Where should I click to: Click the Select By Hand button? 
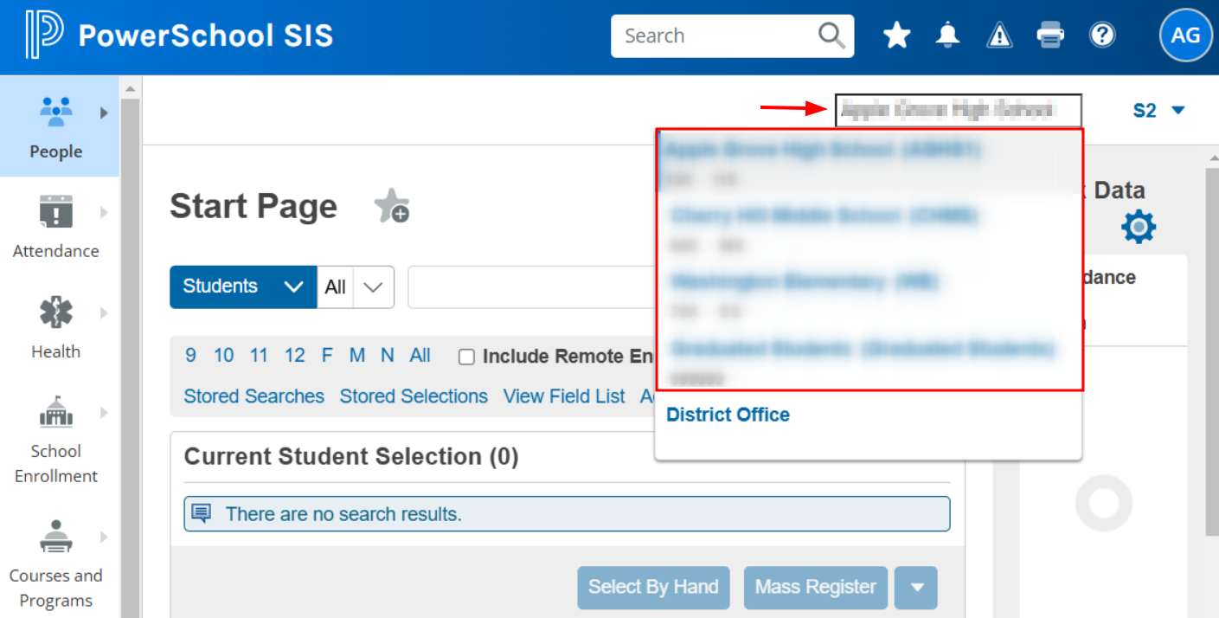pyautogui.click(x=653, y=587)
